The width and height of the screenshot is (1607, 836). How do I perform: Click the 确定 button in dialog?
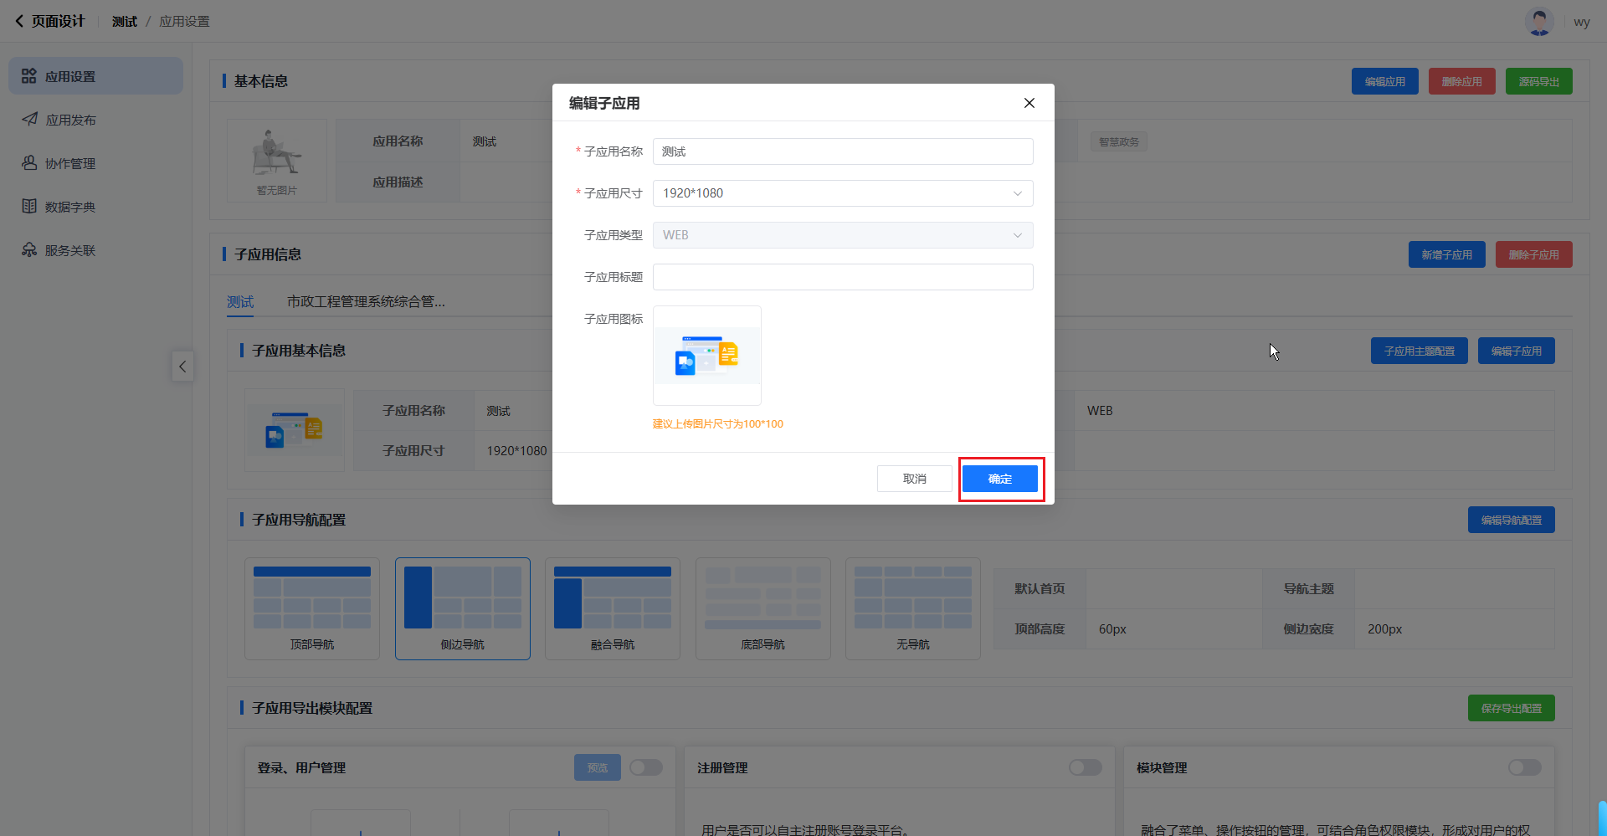pos(999,479)
